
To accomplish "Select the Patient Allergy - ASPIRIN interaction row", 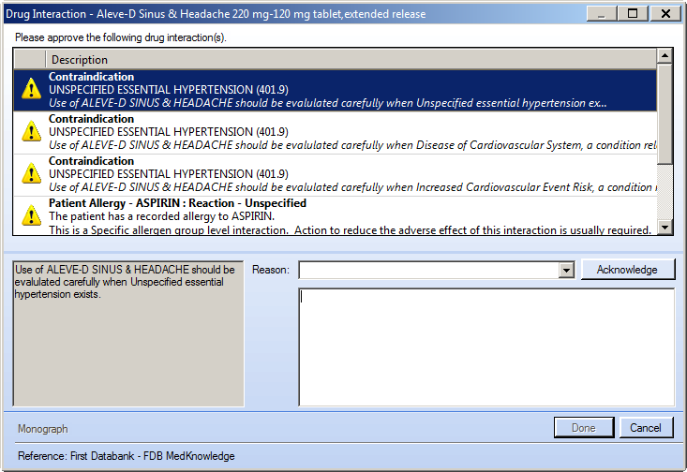I will tap(336, 215).
